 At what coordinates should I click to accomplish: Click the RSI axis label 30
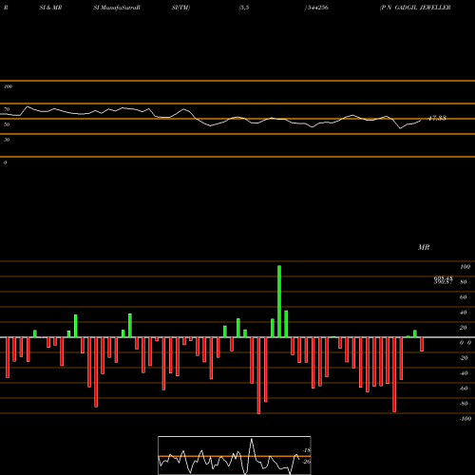pyautogui.click(x=7, y=140)
